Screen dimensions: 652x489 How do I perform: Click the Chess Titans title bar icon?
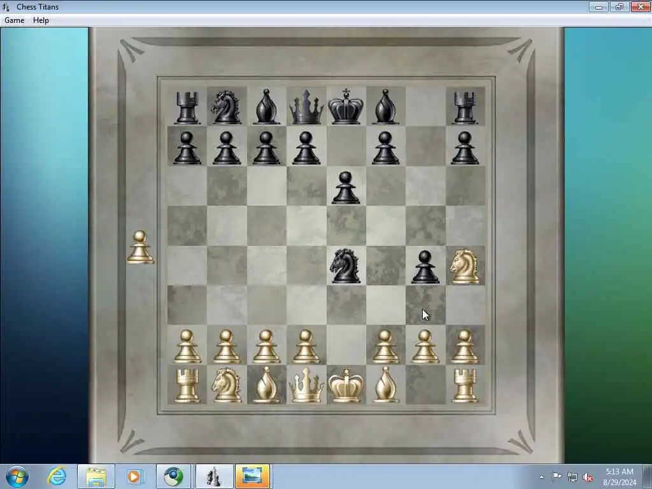(5, 6)
